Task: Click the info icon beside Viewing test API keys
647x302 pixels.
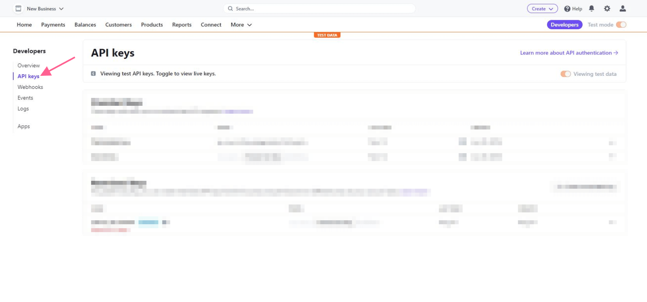Action: pos(93,73)
